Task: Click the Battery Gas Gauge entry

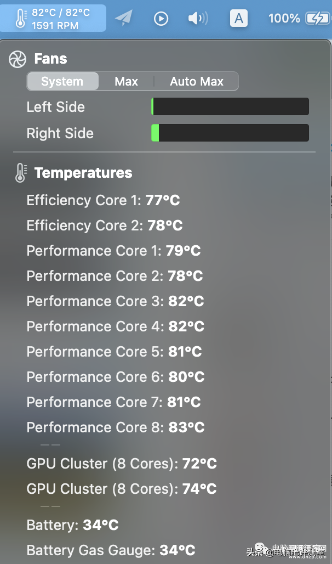Action: click(x=111, y=550)
